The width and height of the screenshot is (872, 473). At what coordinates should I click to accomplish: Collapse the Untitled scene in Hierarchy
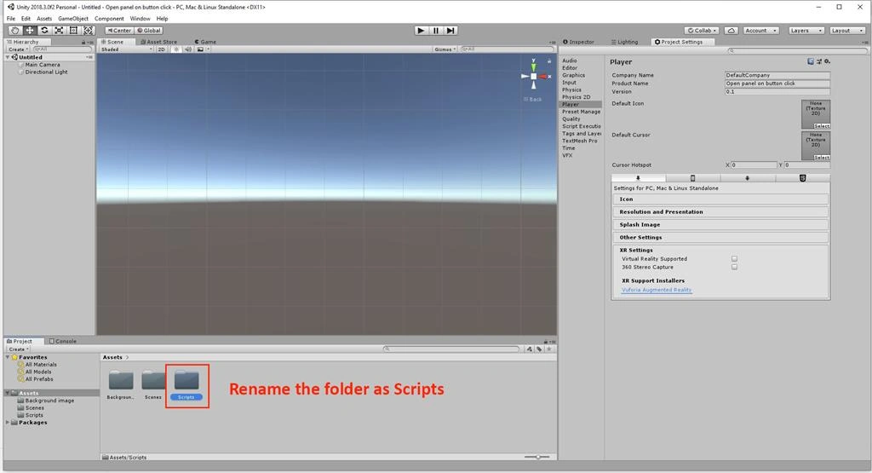(x=8, y=57)
